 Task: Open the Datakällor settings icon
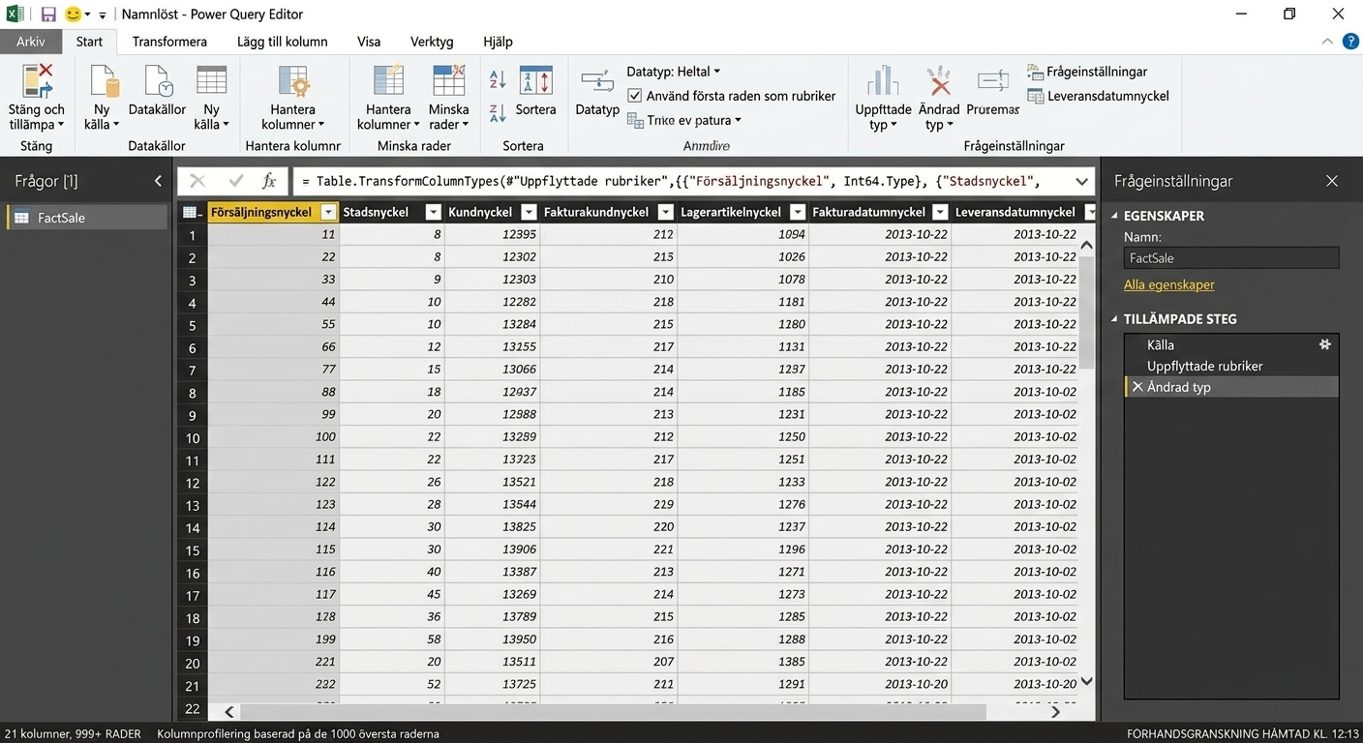coord(158,81)
